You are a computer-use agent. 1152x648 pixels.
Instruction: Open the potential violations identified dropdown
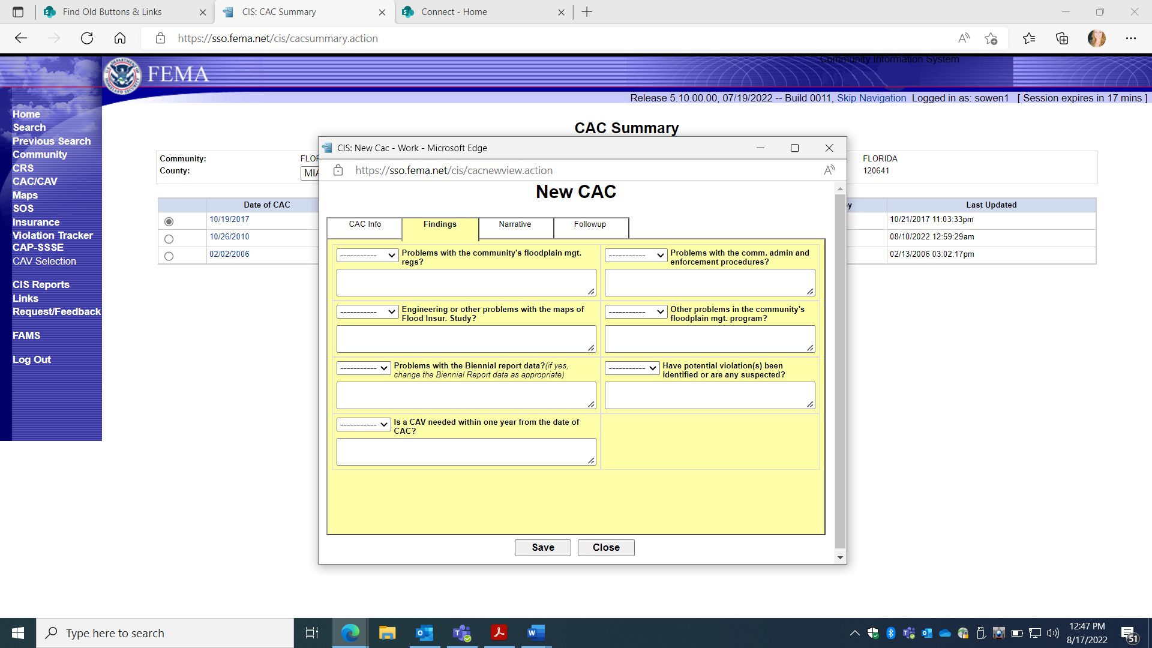click(x=632, y=368)
